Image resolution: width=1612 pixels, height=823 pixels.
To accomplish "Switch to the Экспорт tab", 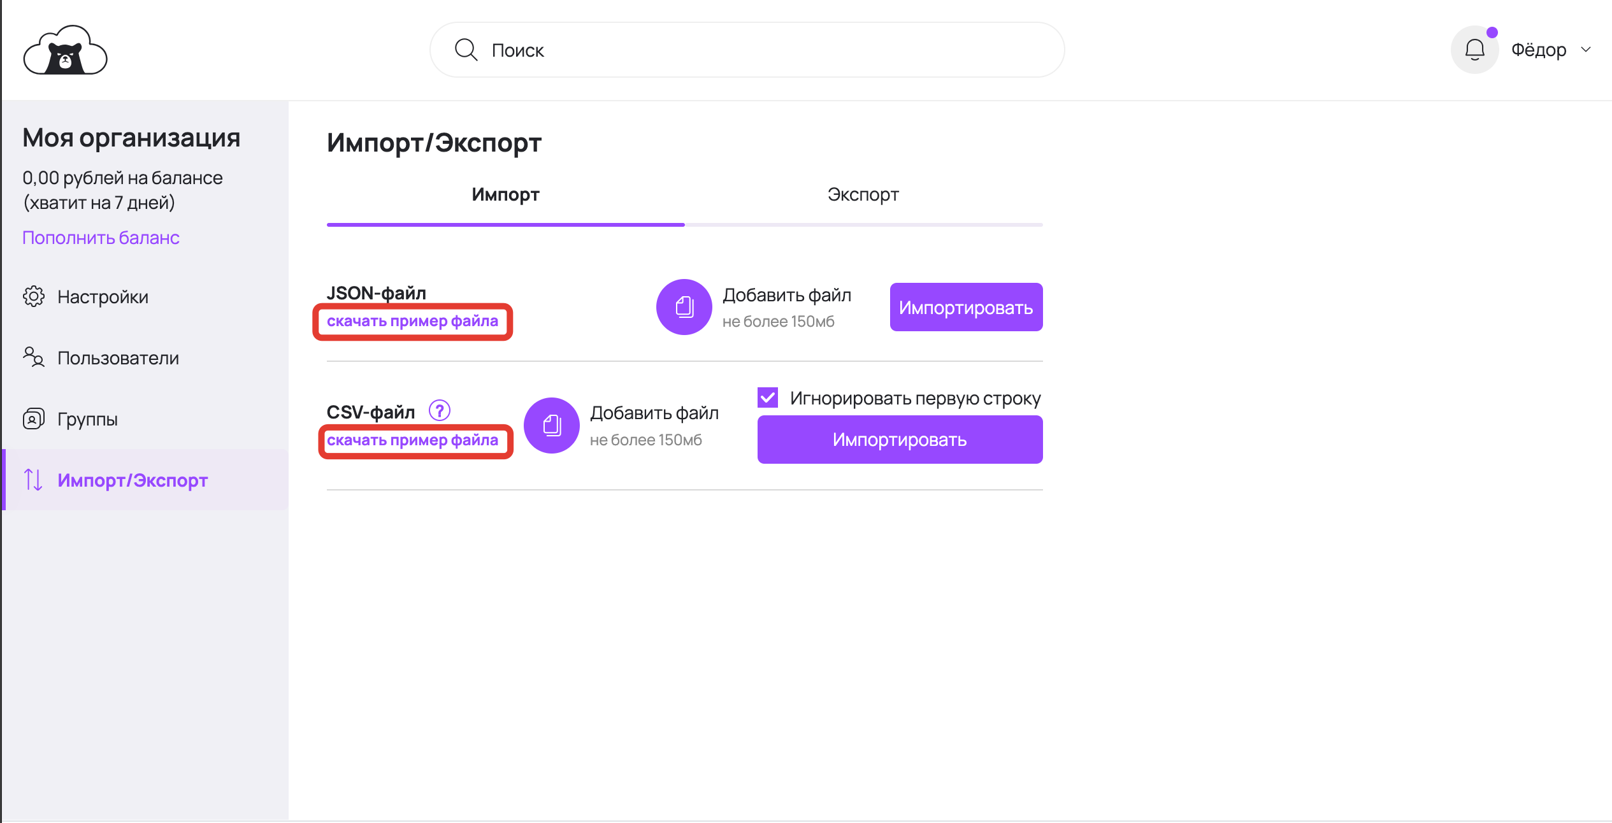I will pos(863,195).
